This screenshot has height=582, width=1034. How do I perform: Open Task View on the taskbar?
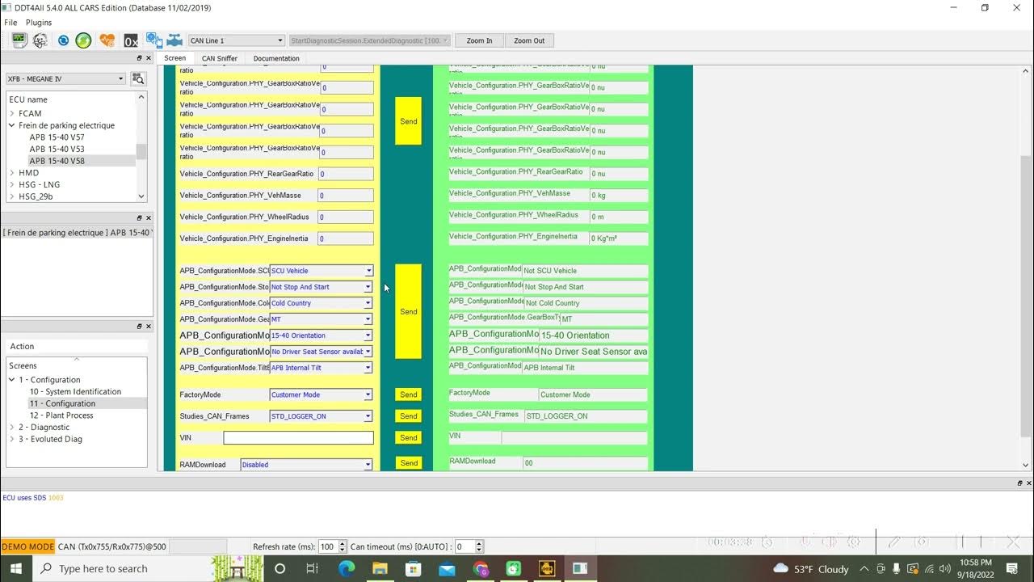click(x=313, y=568)
